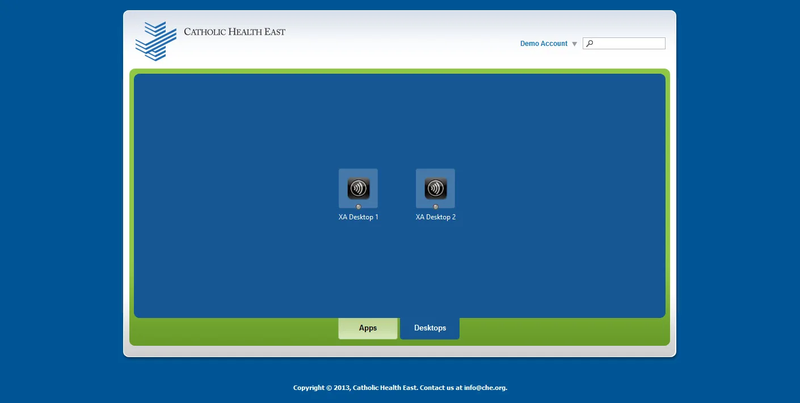Click the magnifier icon in search box
The height and width of the screenshot is (403, 800).
click(x=590, y=44)
